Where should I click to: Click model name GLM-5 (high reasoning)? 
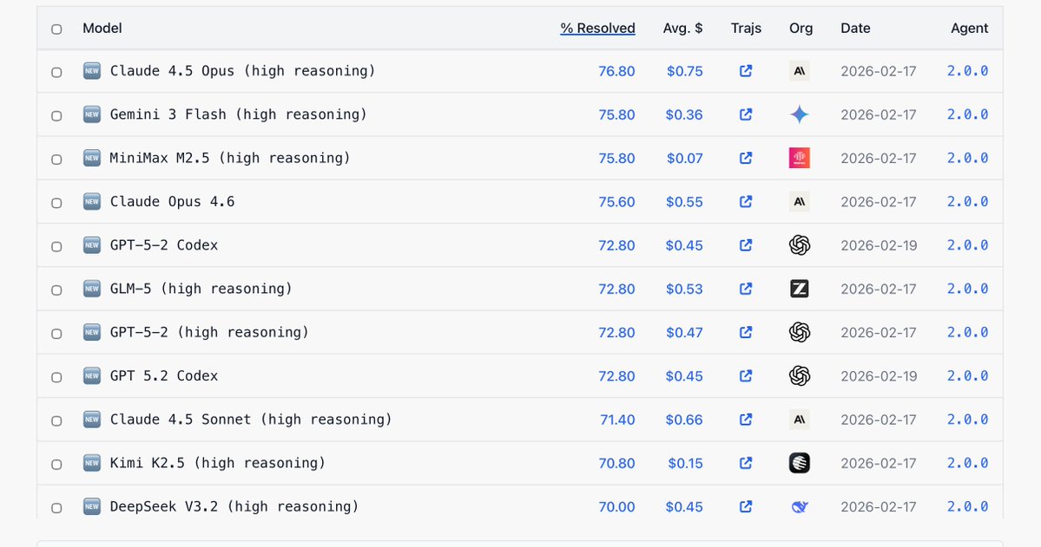(x=201, y=289)
